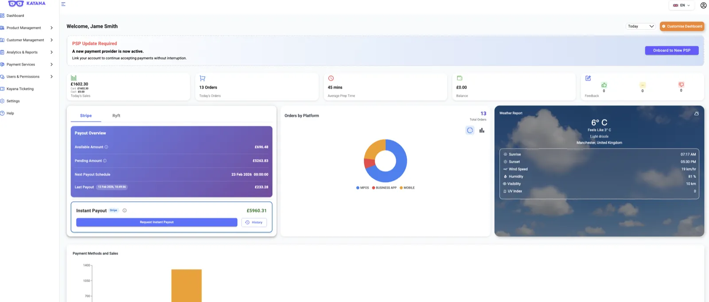
Task: Click the info icon beside Available Amount
Action: coord(106,147)
